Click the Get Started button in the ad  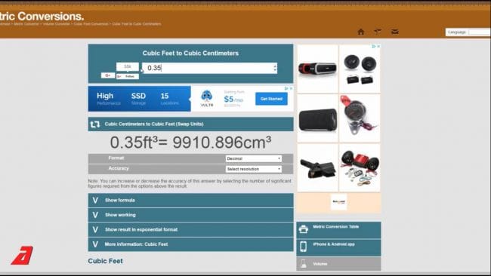[271, 99]
